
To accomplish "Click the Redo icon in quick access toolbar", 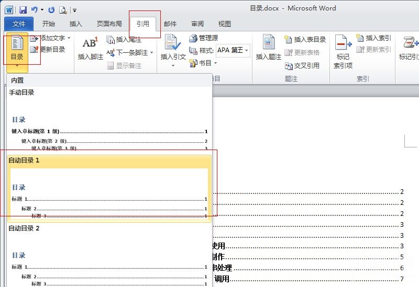I will click(x=51, y=10).
